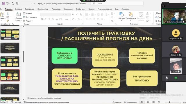Open the font size combo box

68,14
